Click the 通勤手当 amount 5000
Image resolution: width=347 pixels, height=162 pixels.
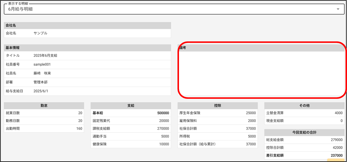click(164, 136)
